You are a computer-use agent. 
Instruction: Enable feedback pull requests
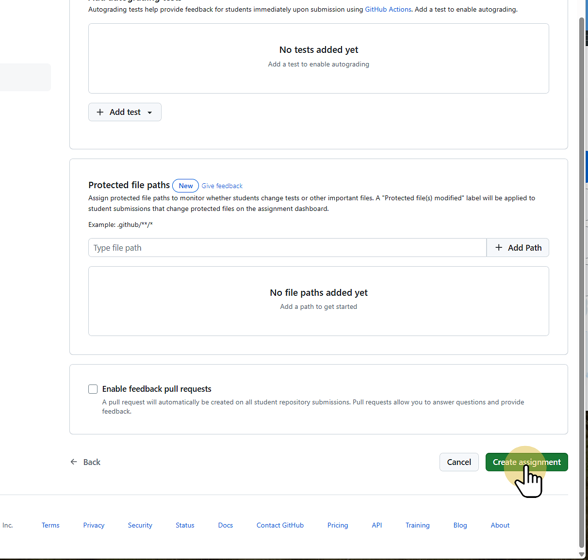(x=93, y=389)
